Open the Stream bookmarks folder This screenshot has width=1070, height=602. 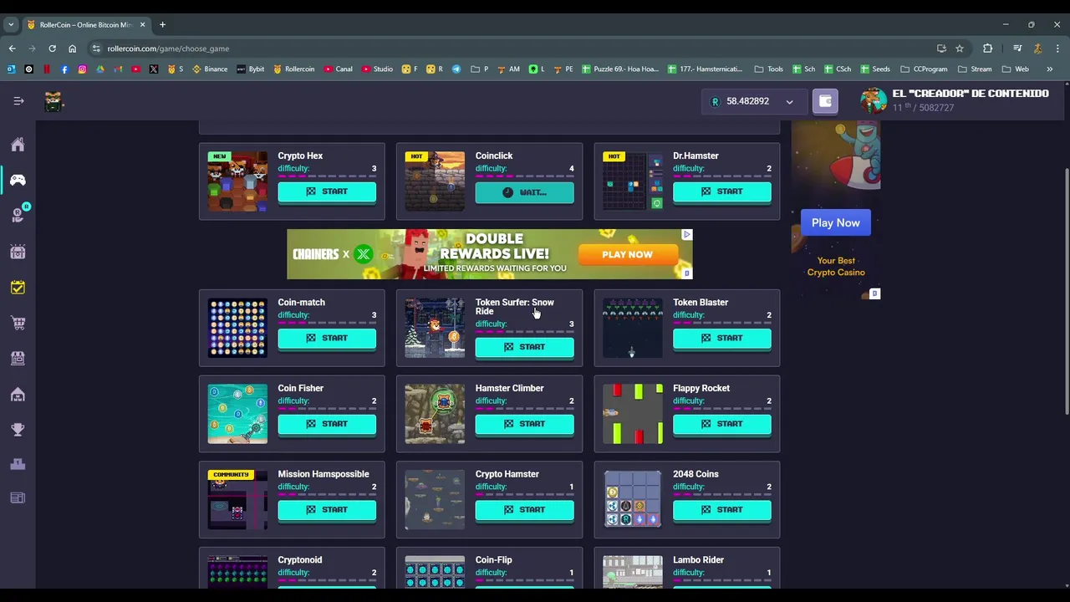tap(974, 69)
